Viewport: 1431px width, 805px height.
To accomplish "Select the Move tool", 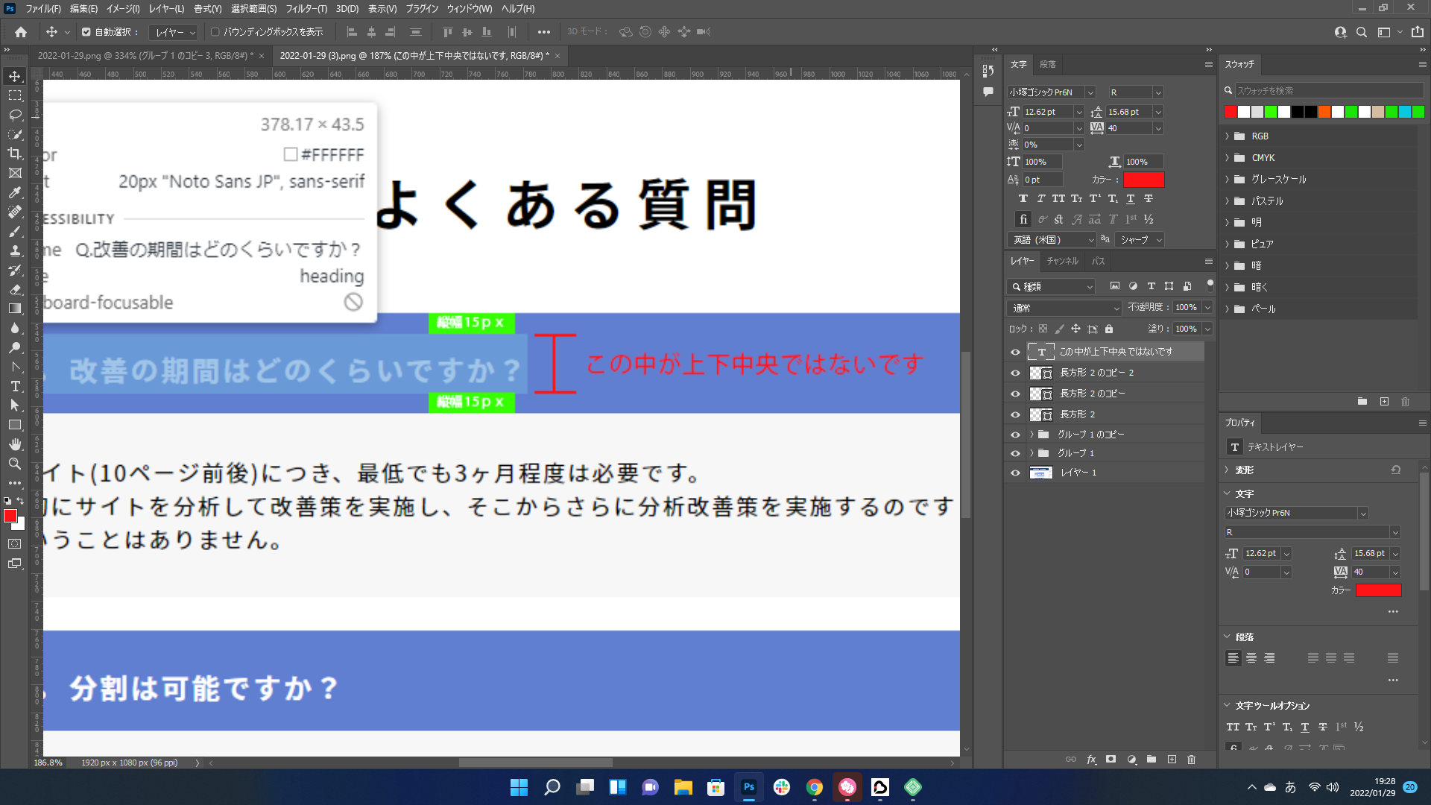I will coord(15,75).
